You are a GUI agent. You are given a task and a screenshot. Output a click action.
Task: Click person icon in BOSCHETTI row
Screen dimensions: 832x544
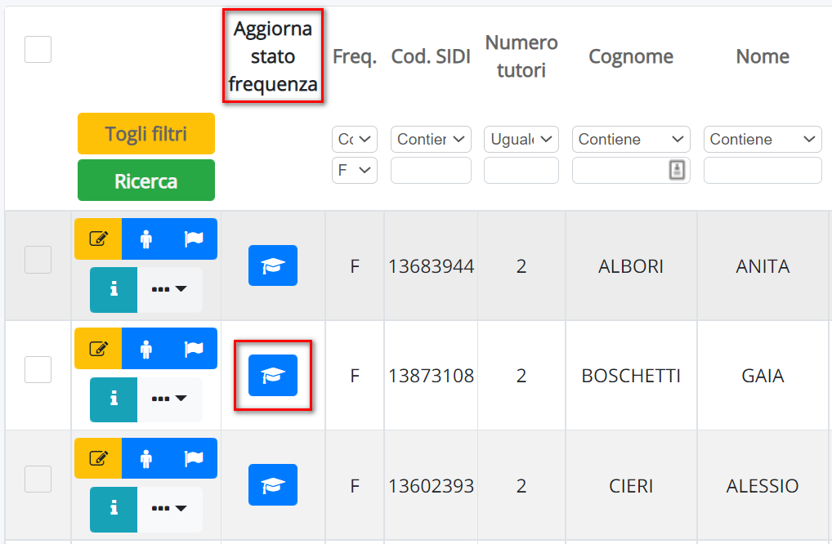point(146,348)
